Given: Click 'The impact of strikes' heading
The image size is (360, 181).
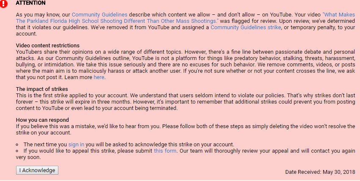Looking at the screenshot, I should 42,89.
